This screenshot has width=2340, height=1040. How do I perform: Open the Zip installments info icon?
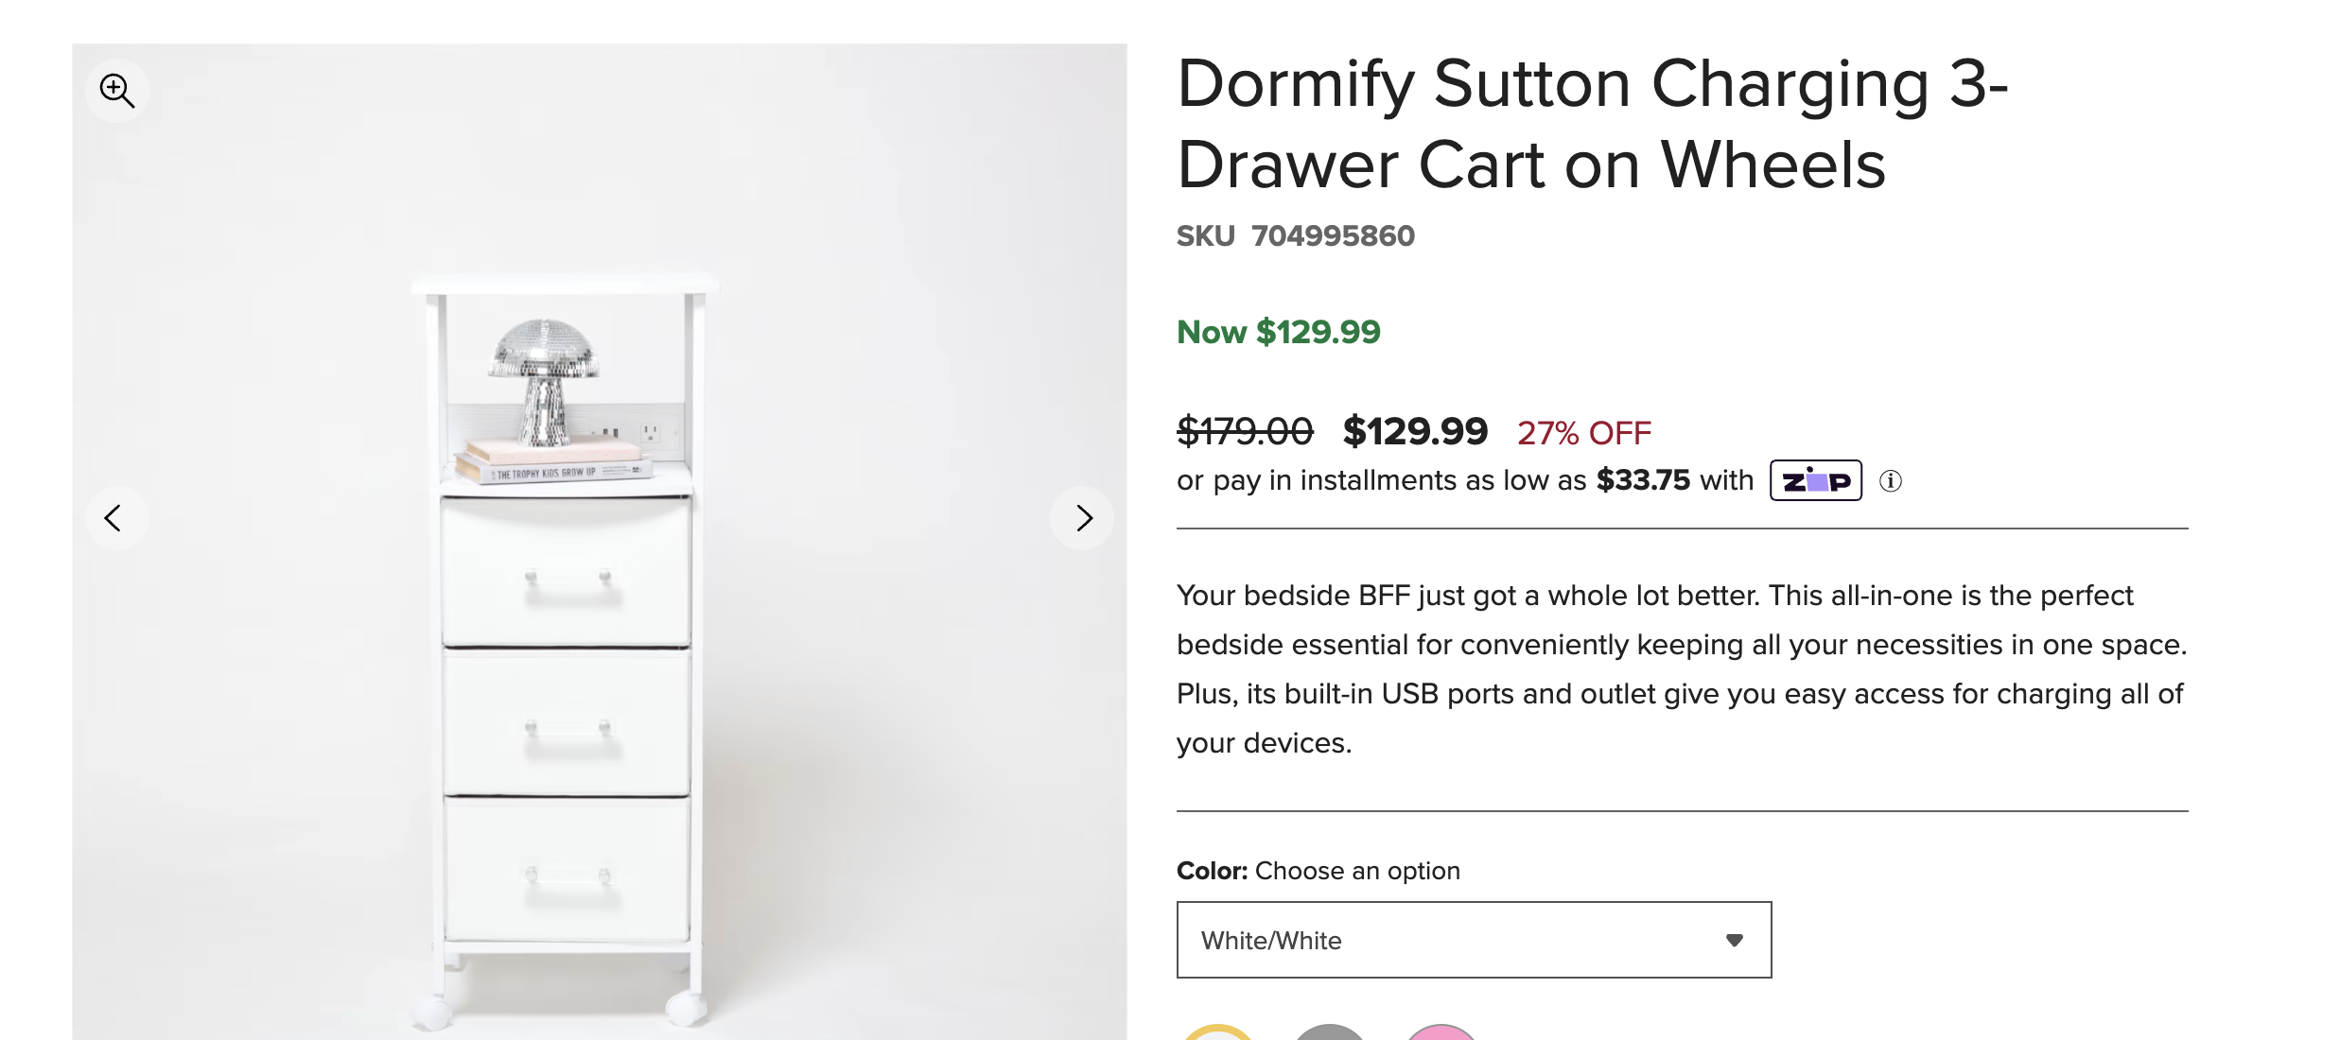[x=1890, y=481]
